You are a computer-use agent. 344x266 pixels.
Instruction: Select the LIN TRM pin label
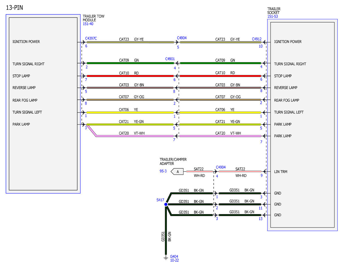[281, 172]
